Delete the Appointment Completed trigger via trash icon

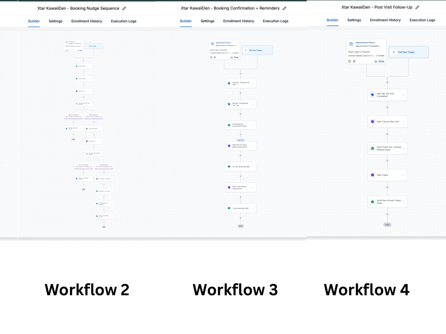[354, 61]
